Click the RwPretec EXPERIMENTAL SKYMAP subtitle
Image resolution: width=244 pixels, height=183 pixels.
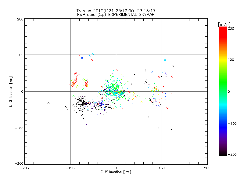tap(116, 14)
